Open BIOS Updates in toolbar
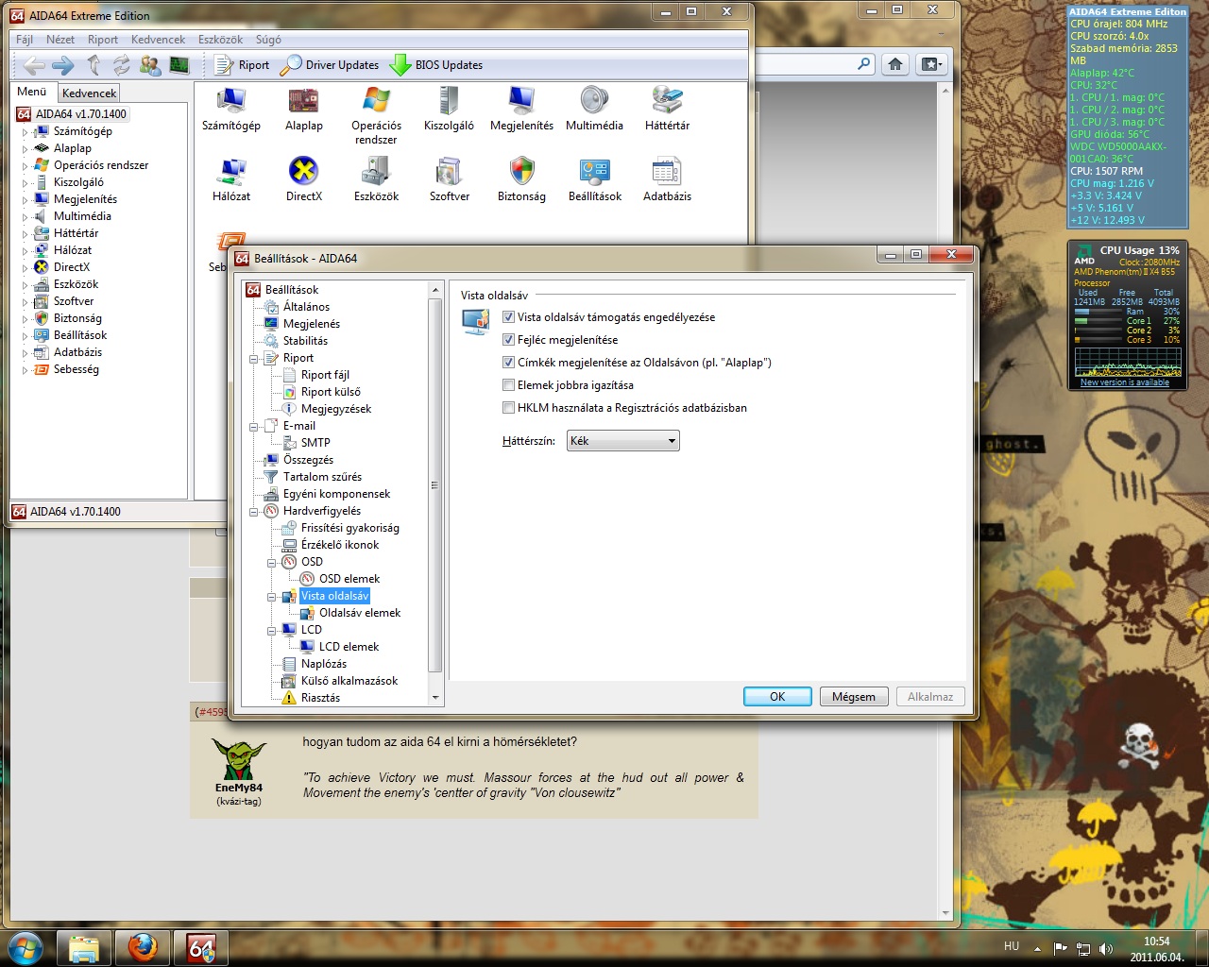 point(436,65)
